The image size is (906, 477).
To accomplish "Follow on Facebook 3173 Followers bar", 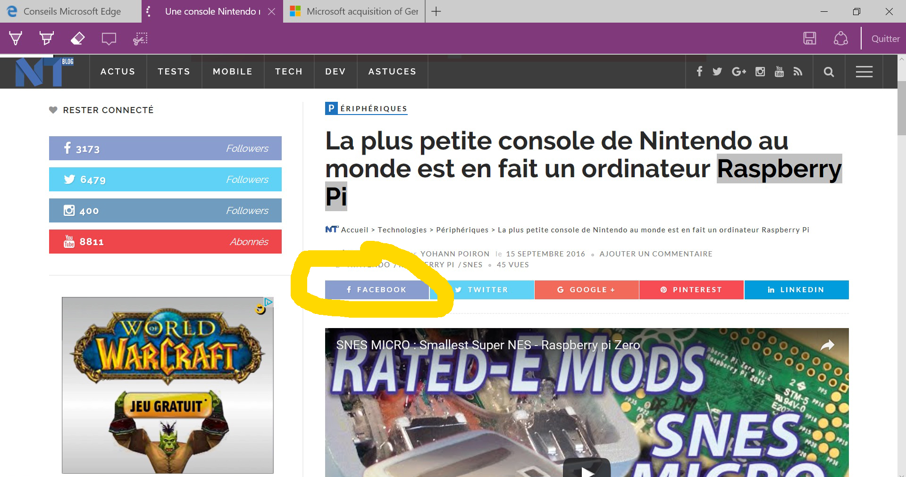I will (x=165, y=148).
